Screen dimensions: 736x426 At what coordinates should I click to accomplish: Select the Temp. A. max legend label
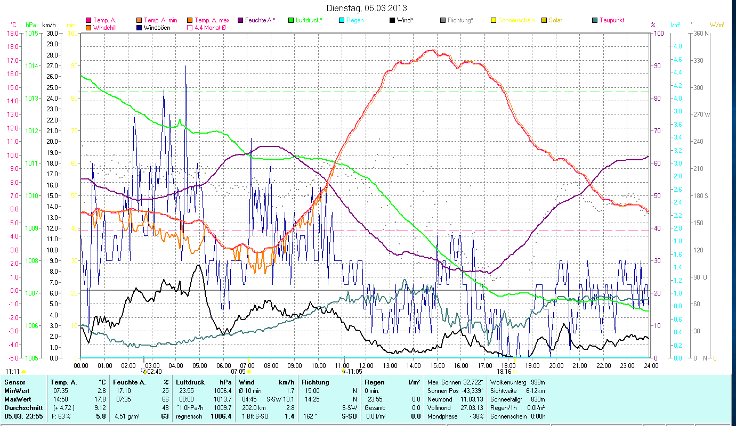[212, 20]
